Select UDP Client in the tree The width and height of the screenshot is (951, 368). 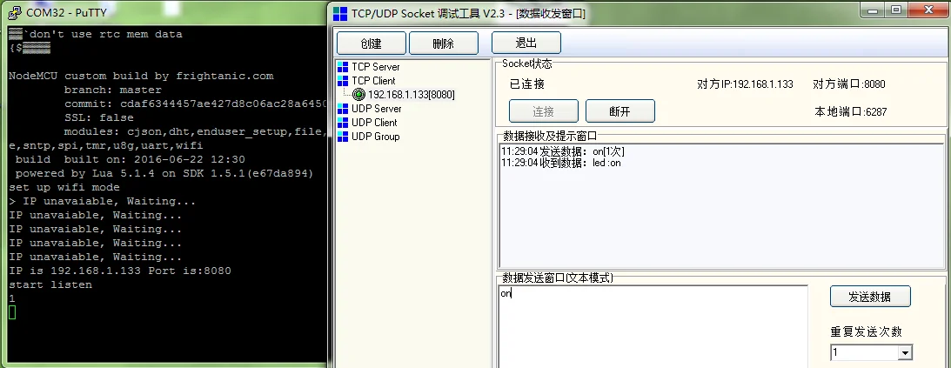374,123
